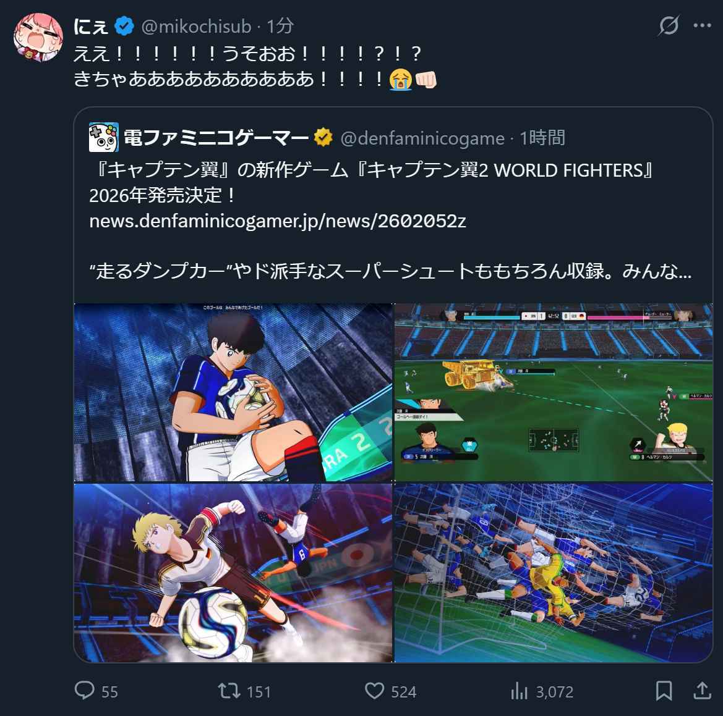Viewport: 723px width, 716px height.
Task: Open the players tangled in goal net image
Action: click(554, 573)
